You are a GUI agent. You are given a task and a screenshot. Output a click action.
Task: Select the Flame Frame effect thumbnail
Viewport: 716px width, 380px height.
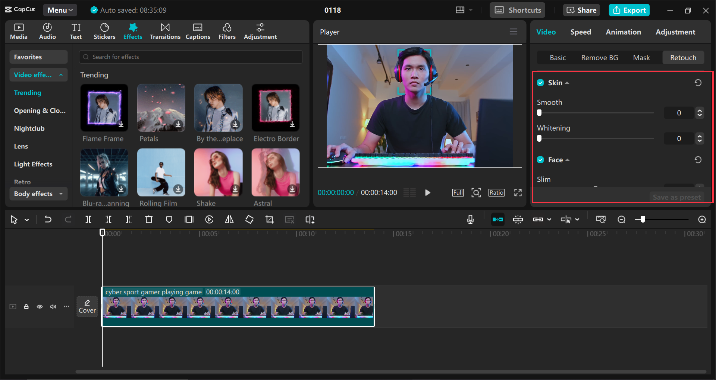(x=104, y=108)
